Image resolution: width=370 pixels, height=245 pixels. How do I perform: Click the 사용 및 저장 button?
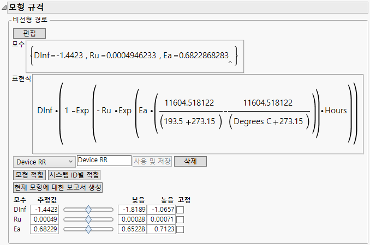click(x=152, y=162)
